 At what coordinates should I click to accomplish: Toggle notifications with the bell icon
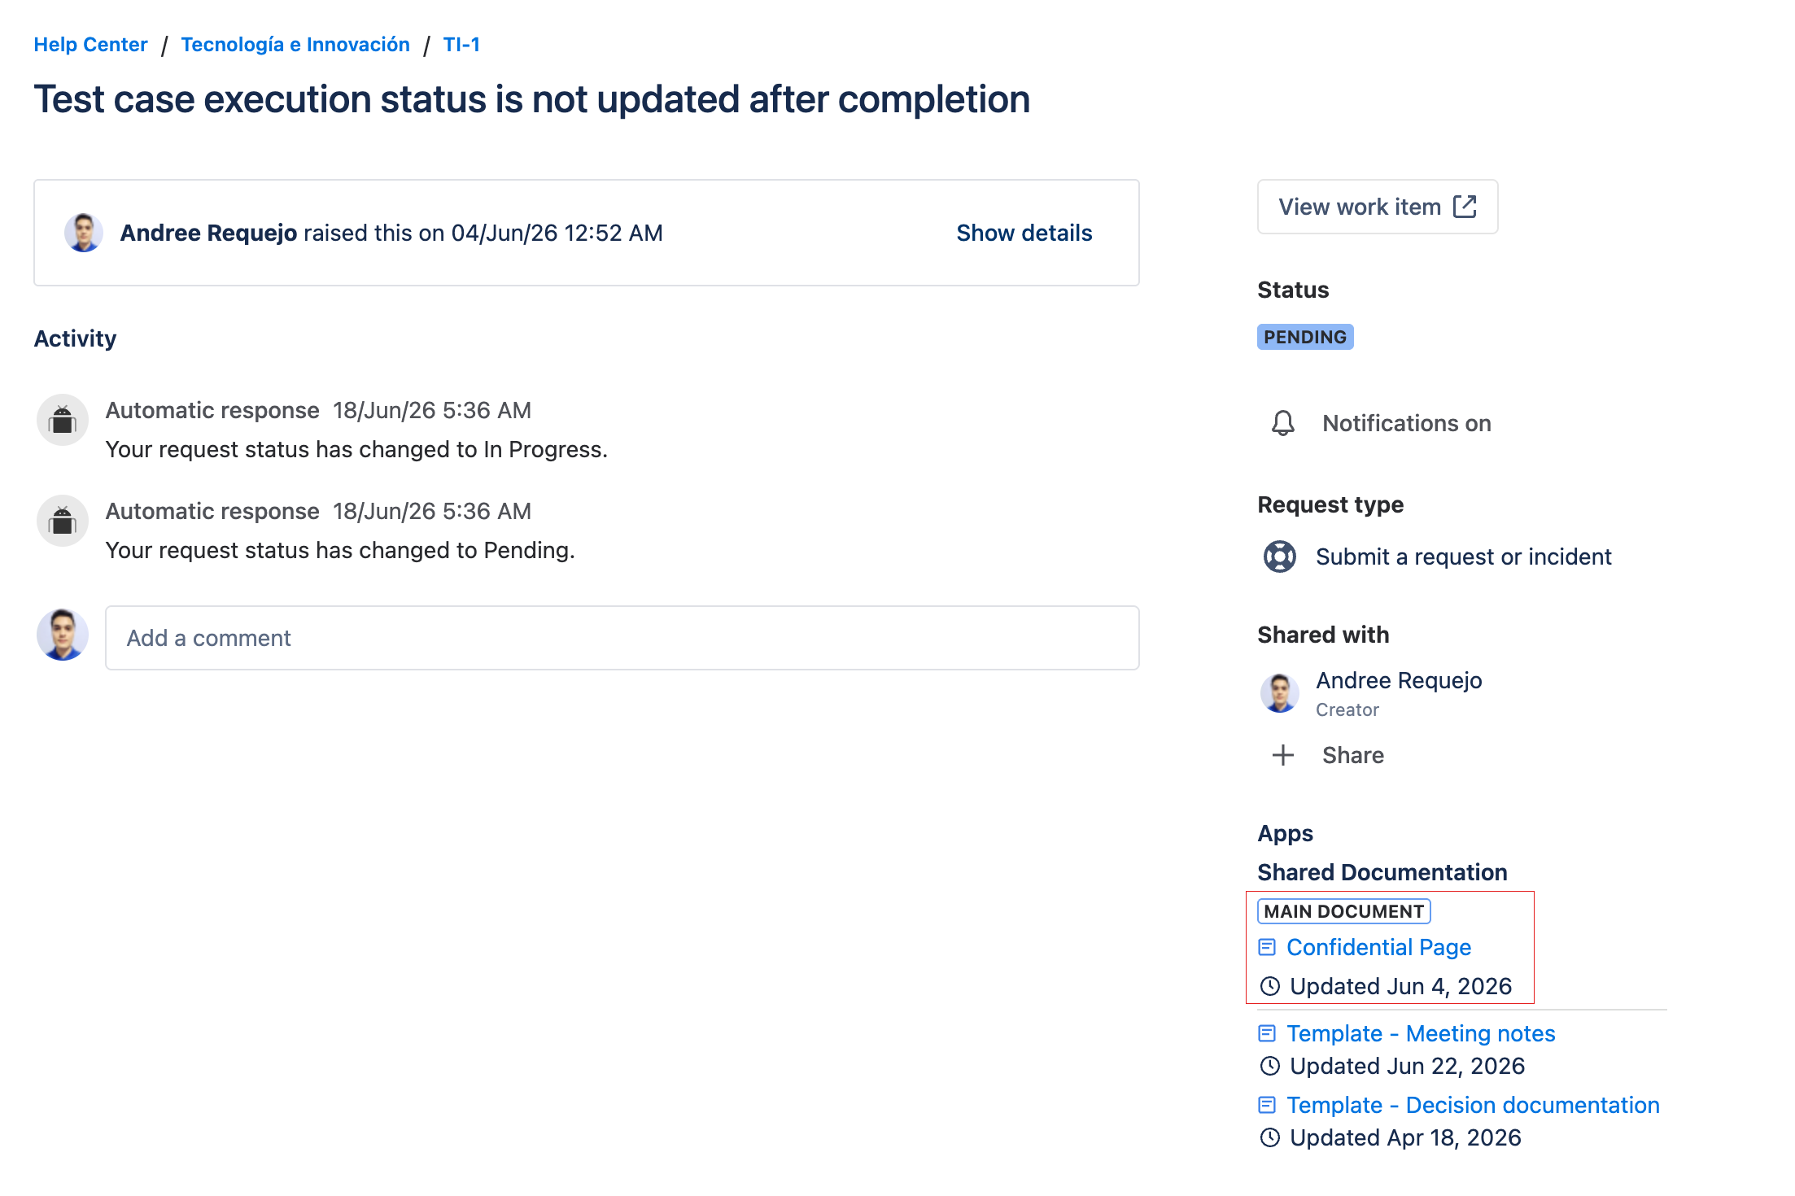point(1283,423)
